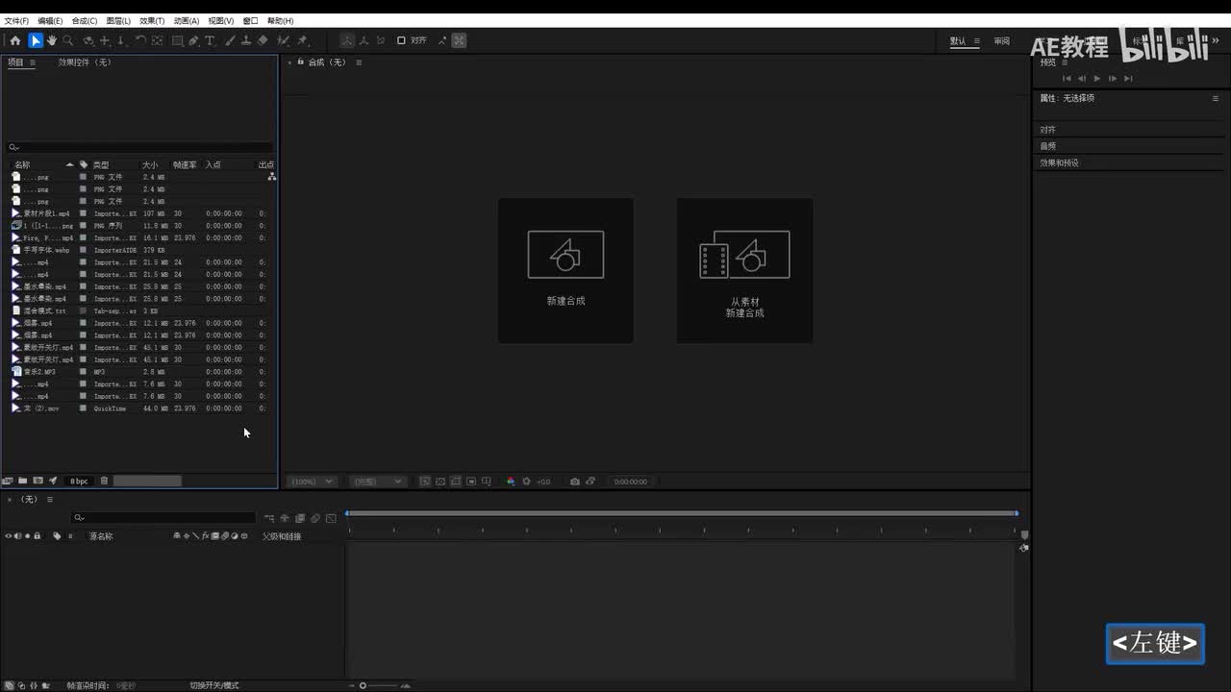Toggle the mask visibility icon in viewer
Screen dimensions: 1231x692
tap(456, 482)
